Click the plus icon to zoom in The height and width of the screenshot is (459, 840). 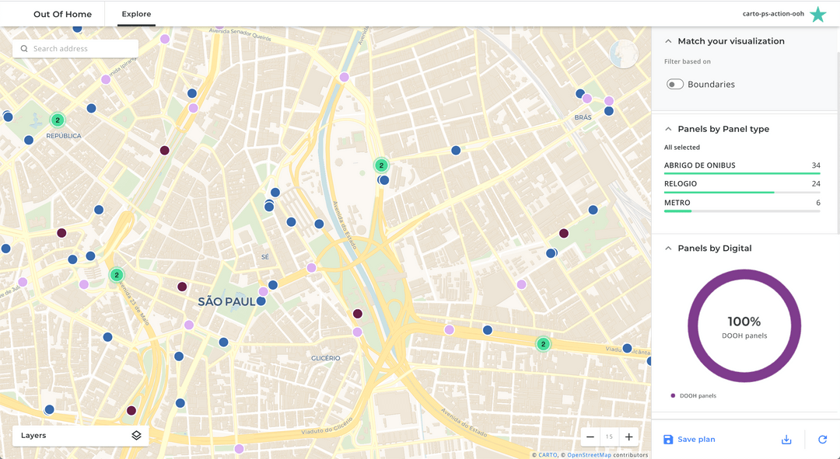click(628, 436)
